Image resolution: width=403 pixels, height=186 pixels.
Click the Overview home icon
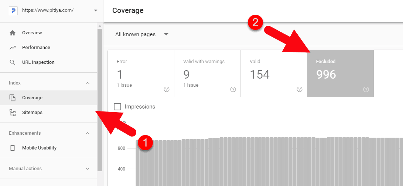tap(12, 33)
